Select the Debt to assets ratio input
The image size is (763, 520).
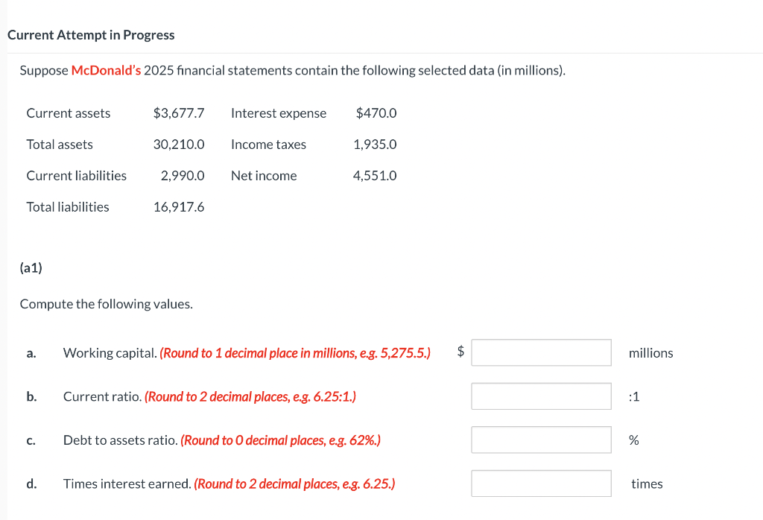pyautogui.click(x=541, y=440)
